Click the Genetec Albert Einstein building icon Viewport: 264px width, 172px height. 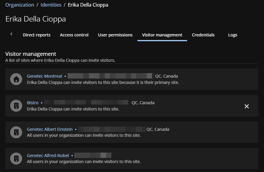pos(16,132)
